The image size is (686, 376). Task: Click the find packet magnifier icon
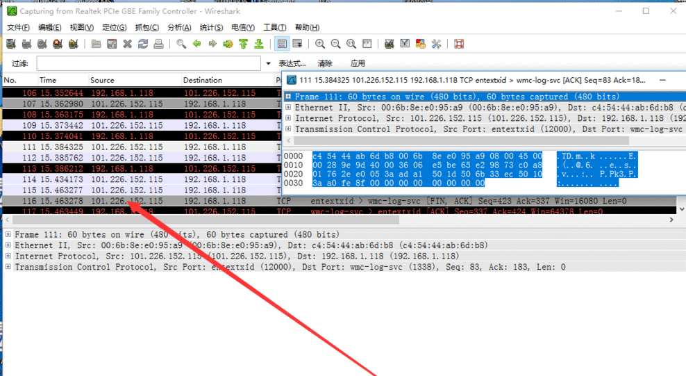click(x=181, y=44)
